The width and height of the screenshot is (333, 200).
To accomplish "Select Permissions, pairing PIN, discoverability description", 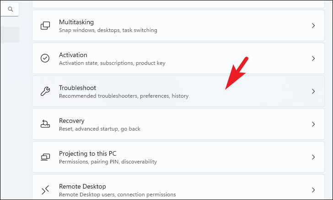I will pyautogui.click(x=108, y=162).
